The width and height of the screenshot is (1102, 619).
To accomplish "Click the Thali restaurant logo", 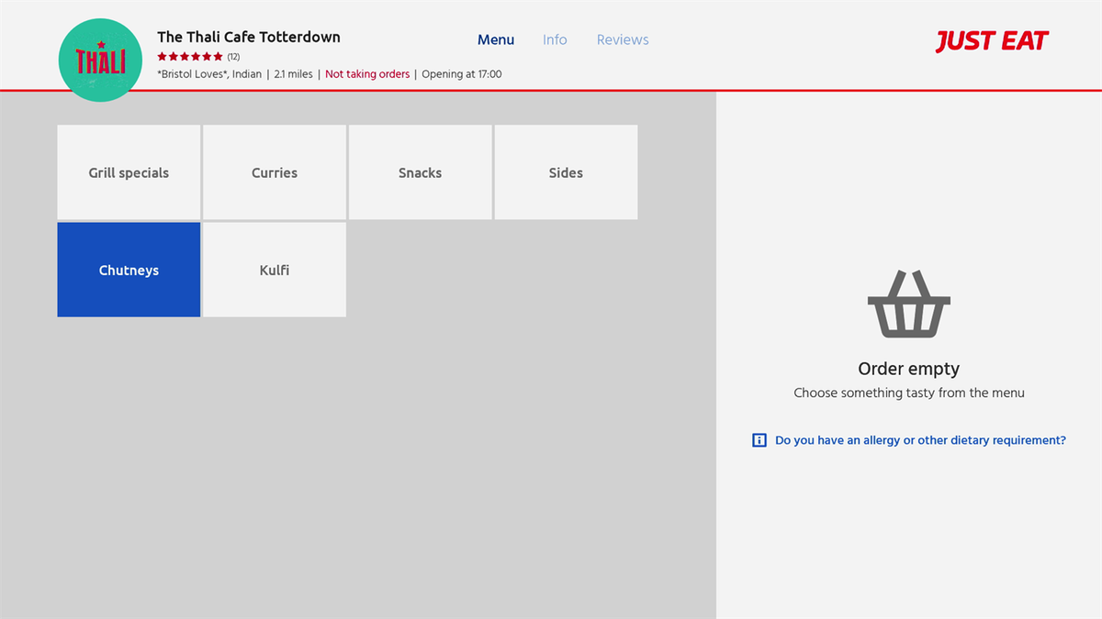I will (100, 60).
